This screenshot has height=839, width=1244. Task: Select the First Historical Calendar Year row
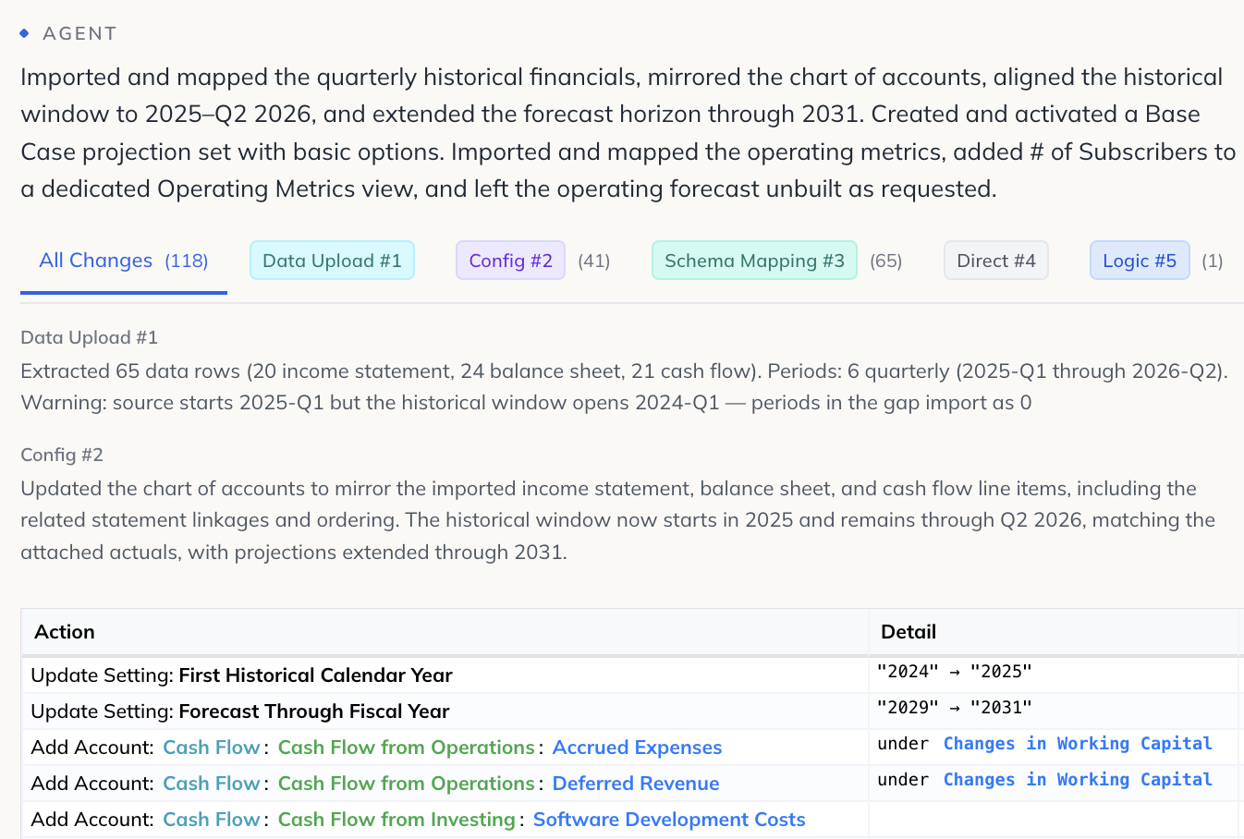[629, 675]
